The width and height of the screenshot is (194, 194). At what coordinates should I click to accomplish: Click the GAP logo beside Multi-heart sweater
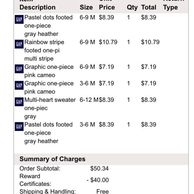point(19,102)
